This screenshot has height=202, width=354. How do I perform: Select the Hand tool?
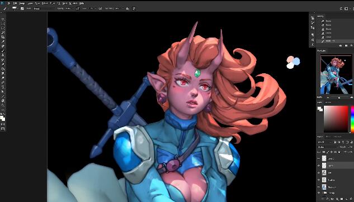(3, 101)
